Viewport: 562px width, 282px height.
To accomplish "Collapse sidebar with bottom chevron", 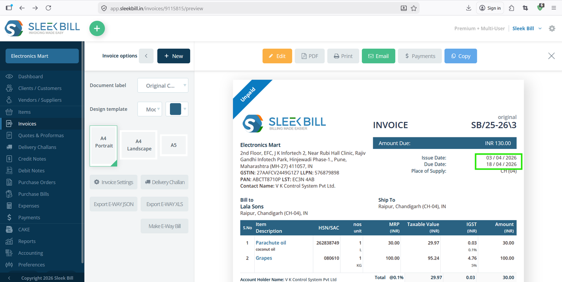I will click(10, 278).
